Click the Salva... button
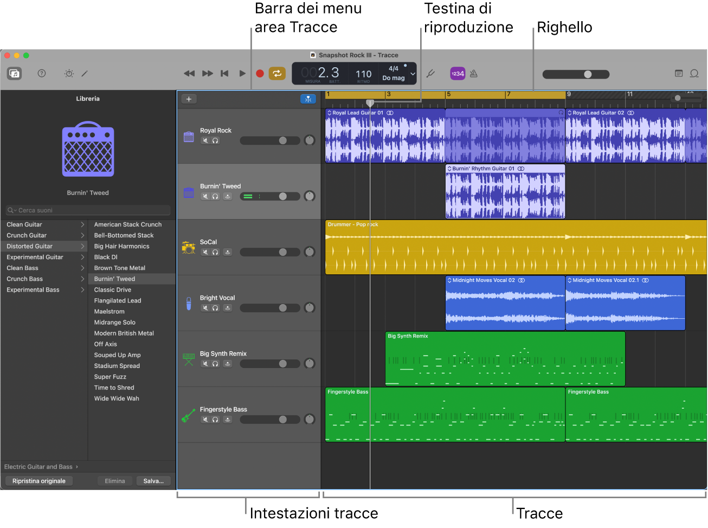The height and width of the screenshot is (528, 708). point(153,481)
